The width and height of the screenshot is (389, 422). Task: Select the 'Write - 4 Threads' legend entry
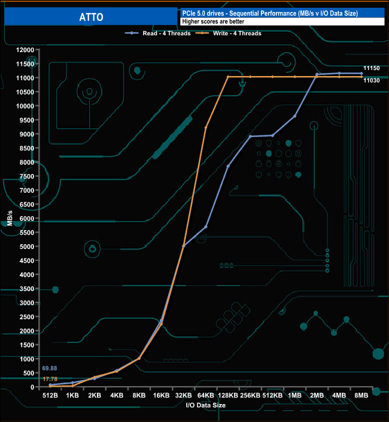click(x=235, y=34)
